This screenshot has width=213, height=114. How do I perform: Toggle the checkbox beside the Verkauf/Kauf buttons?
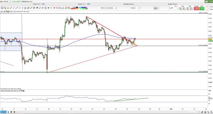(206, 7)
